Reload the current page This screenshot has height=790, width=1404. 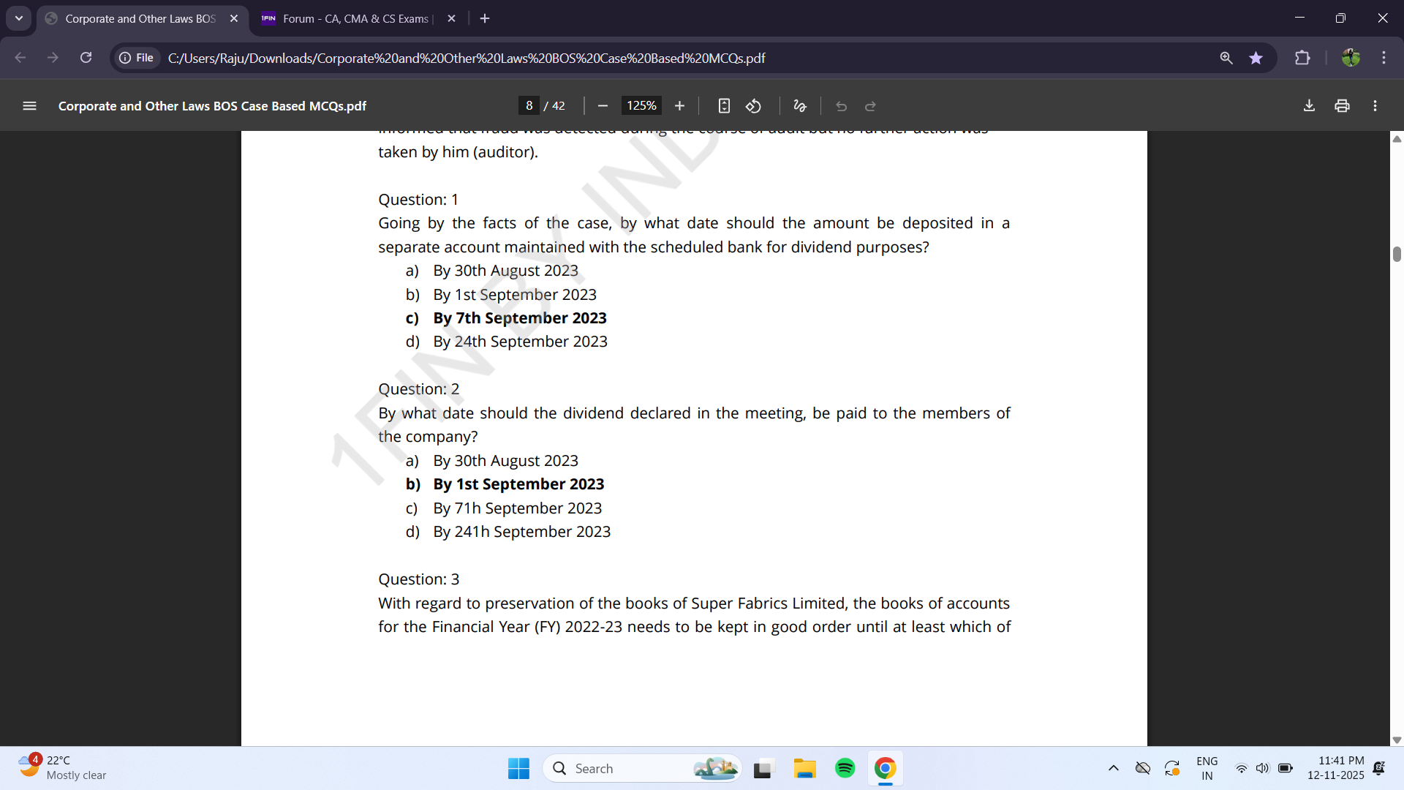[x=86, y=58]
